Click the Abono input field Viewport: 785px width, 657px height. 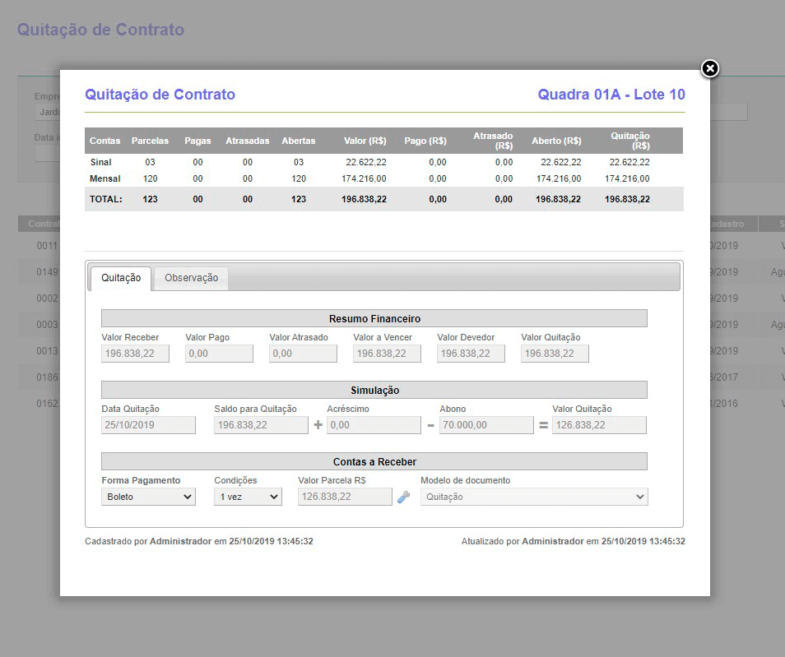(486, 425)
